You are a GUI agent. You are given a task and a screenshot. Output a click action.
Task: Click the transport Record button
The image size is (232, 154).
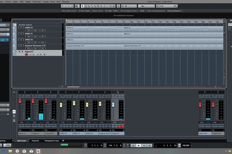click(x=149, y=146)
